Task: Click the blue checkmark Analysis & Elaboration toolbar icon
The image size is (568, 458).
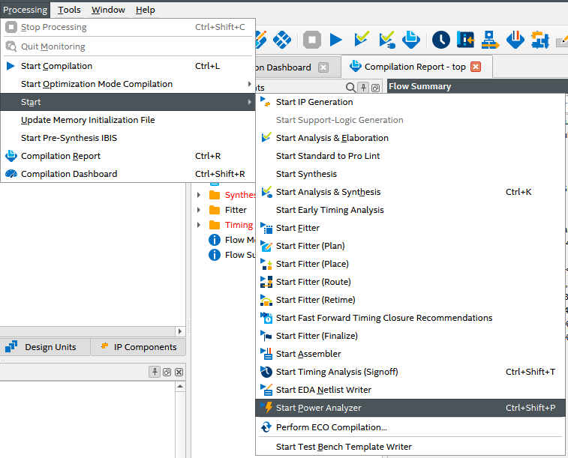Action: click(362, 39)
